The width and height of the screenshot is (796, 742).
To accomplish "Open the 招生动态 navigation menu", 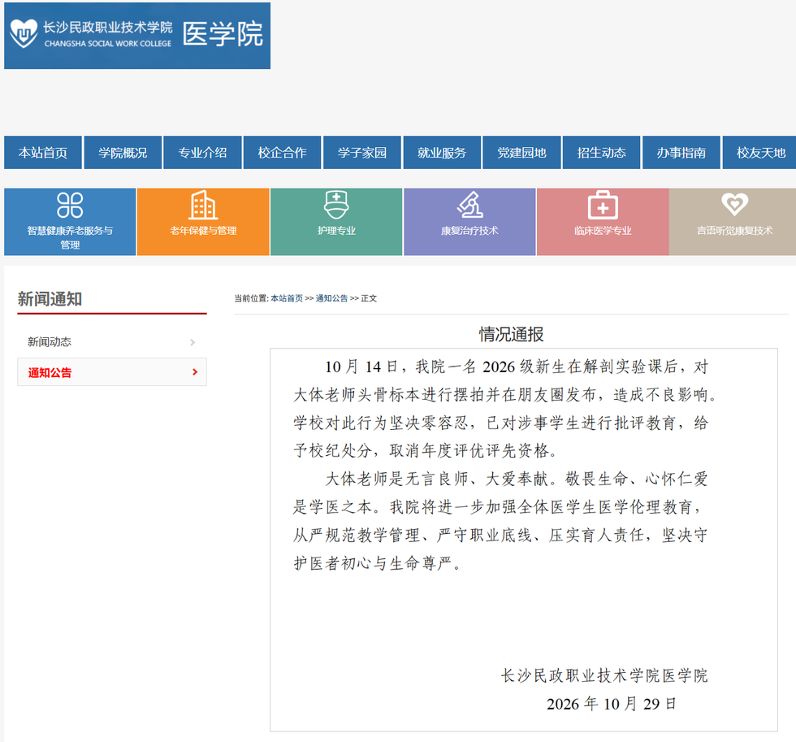I will (602, 152).
